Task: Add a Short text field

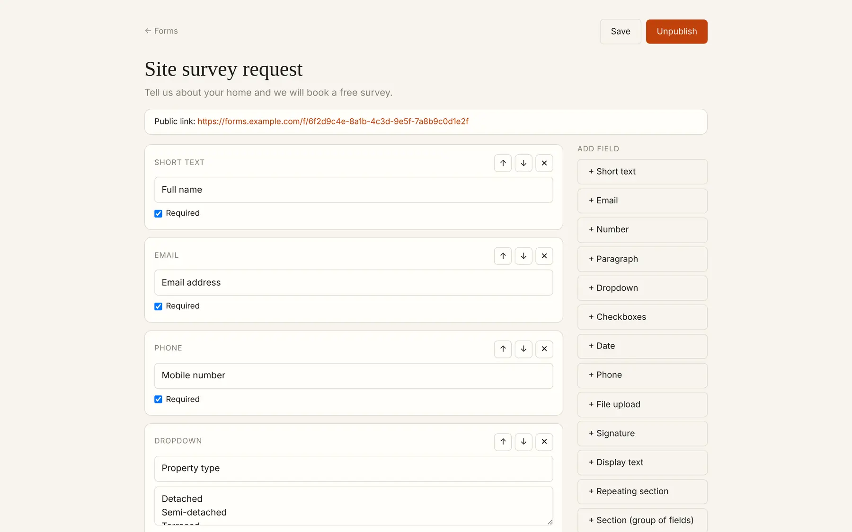Action: coord(642,172)
